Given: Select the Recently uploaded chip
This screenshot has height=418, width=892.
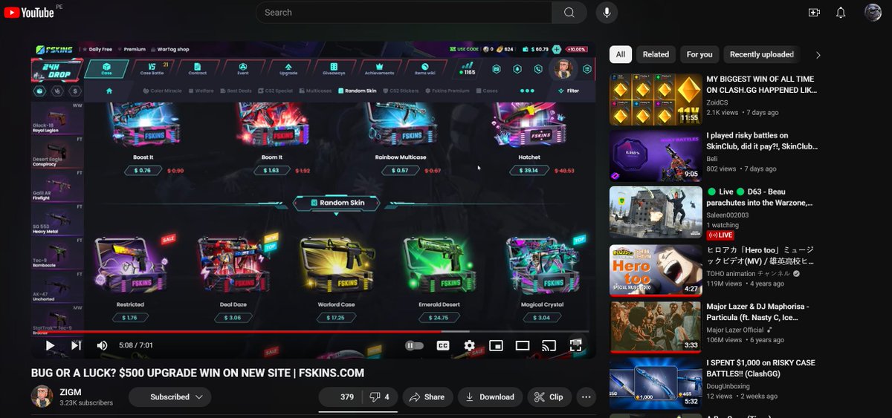Looking at the screenshot, I should pos(762,54).
